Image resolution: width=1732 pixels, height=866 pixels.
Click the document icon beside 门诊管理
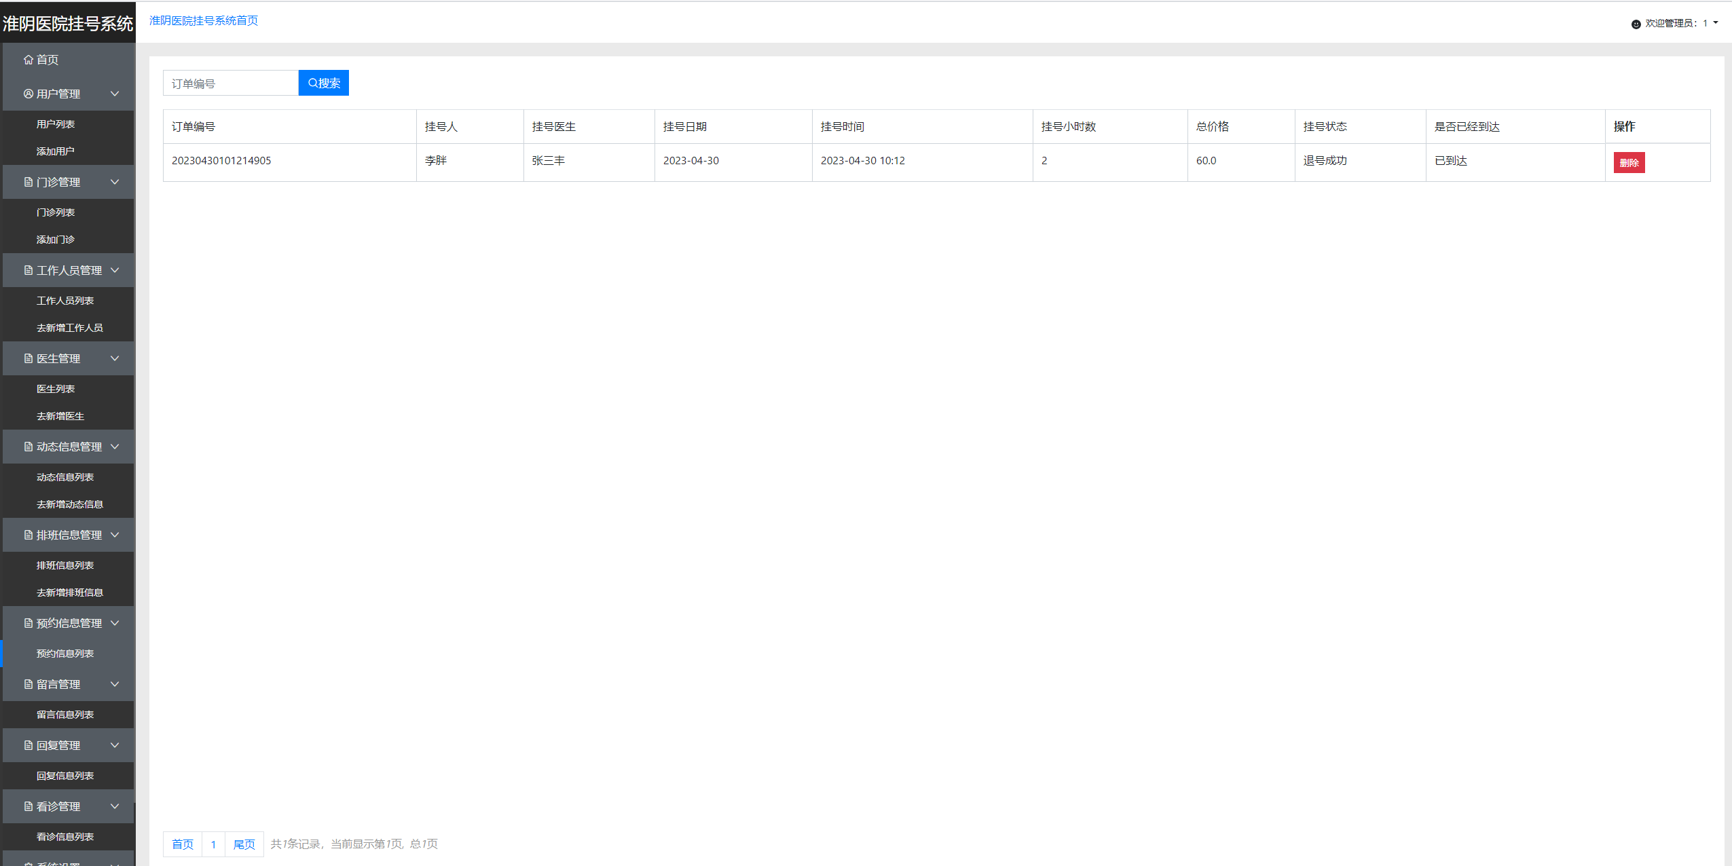click(x=28, y=182)
